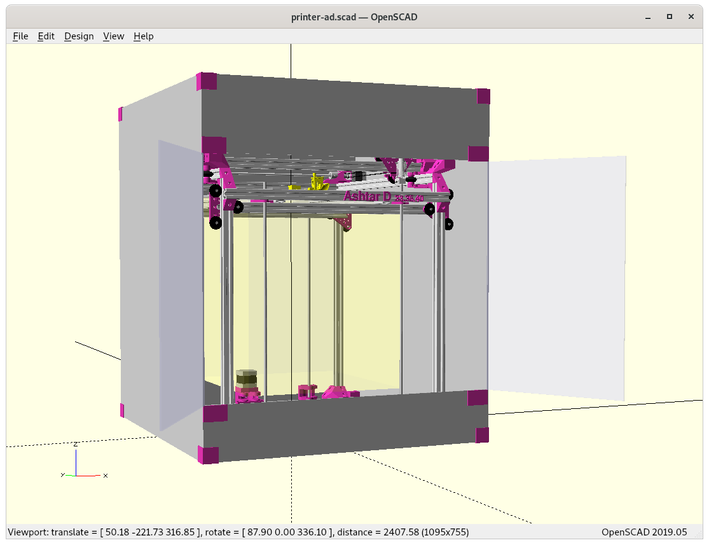Click the viewport translate/rotate status text
This screenshot has width=709, height=545.
(238, 532)
